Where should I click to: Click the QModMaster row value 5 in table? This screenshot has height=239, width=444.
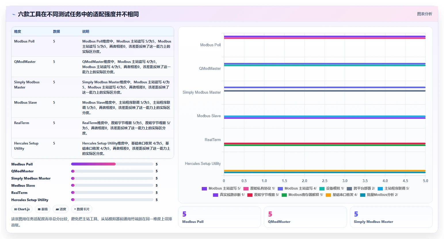click(54, 62)
